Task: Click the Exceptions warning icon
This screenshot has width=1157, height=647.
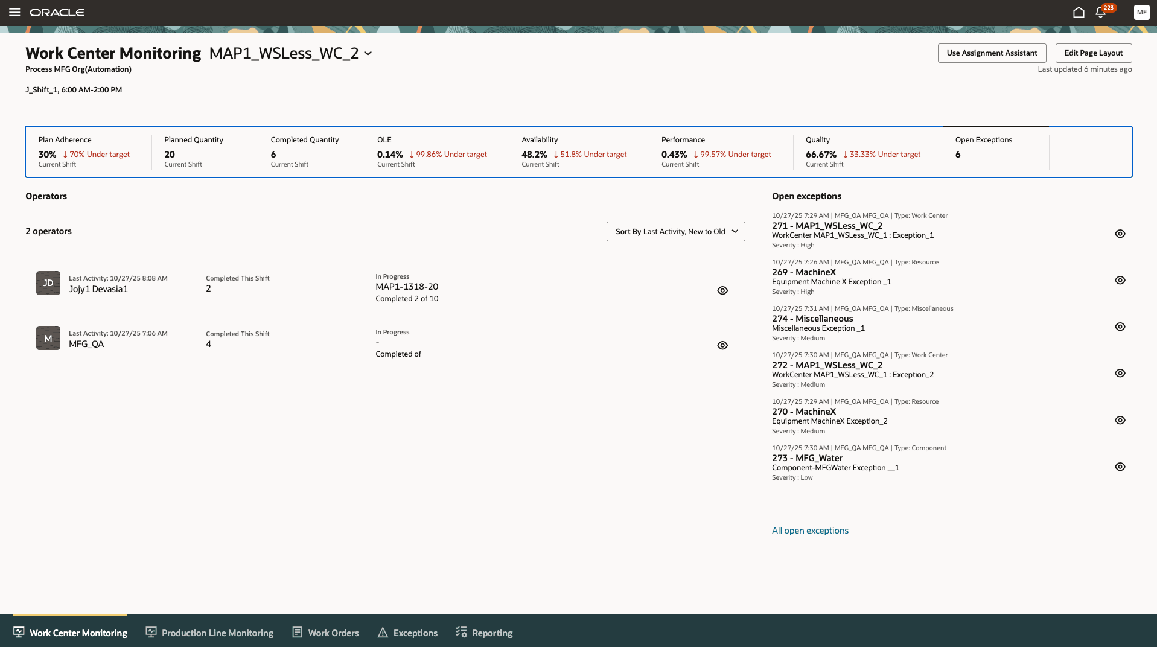Action: 383,632
